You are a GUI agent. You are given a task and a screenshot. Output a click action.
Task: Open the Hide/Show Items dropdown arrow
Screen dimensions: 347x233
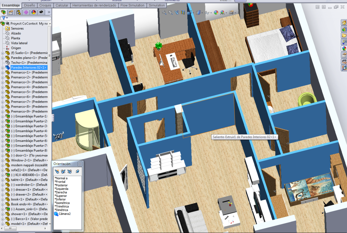[x=211, y=13]
